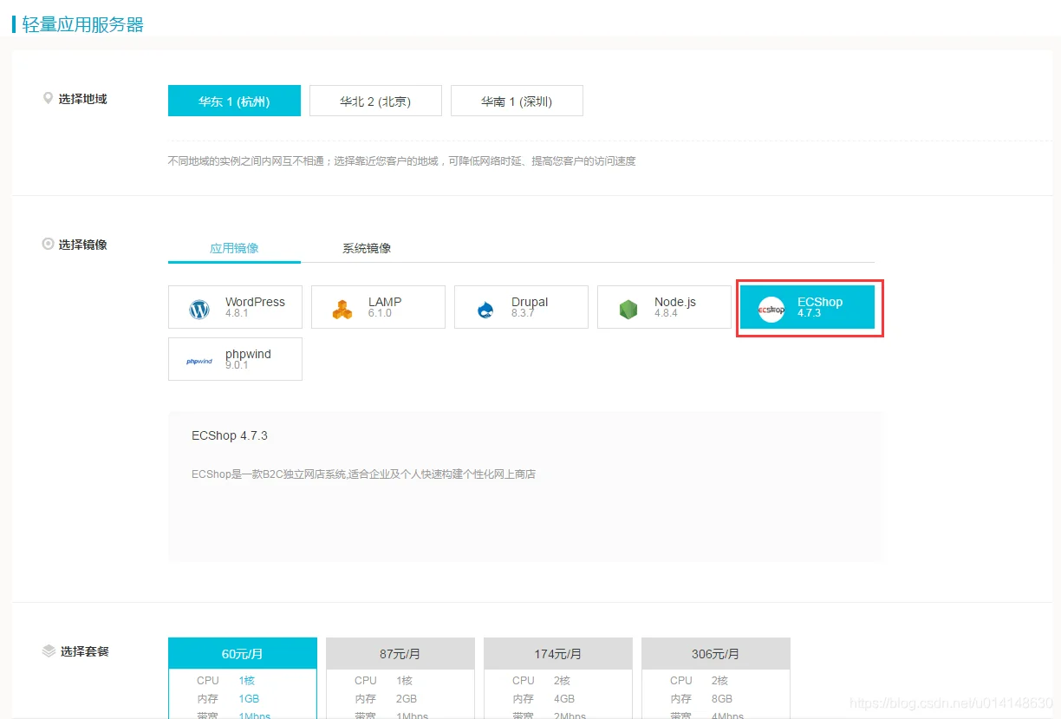The image size is (1061, 719).
Task: Click the WordPress logo icon
Action: click(x=199, y=309)
